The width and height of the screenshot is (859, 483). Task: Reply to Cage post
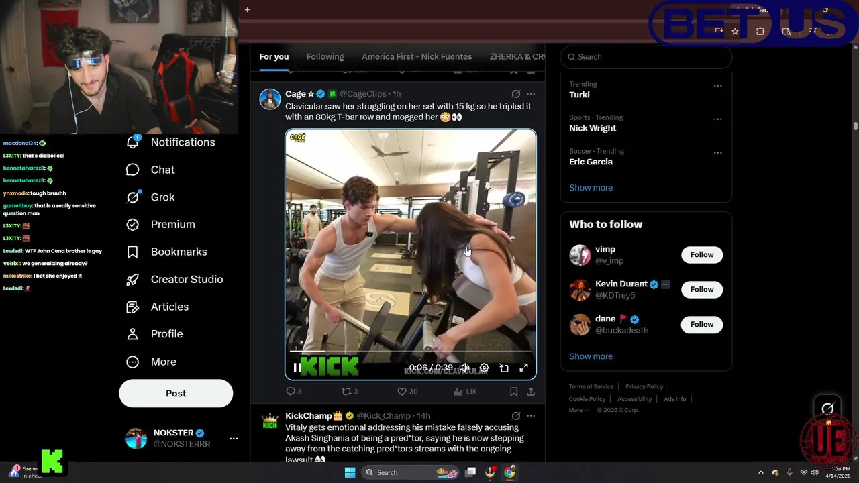[294, 392]
